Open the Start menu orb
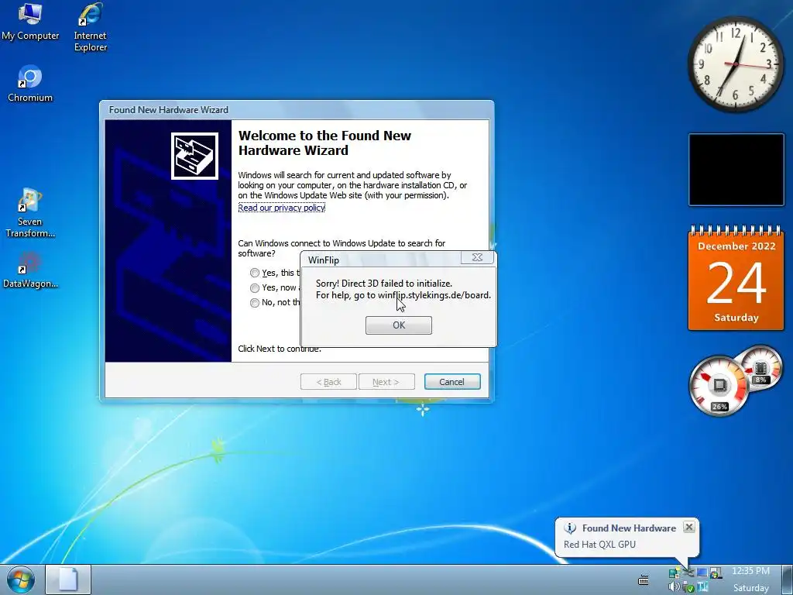Viewport: 793px width, 595px height. 21,580
